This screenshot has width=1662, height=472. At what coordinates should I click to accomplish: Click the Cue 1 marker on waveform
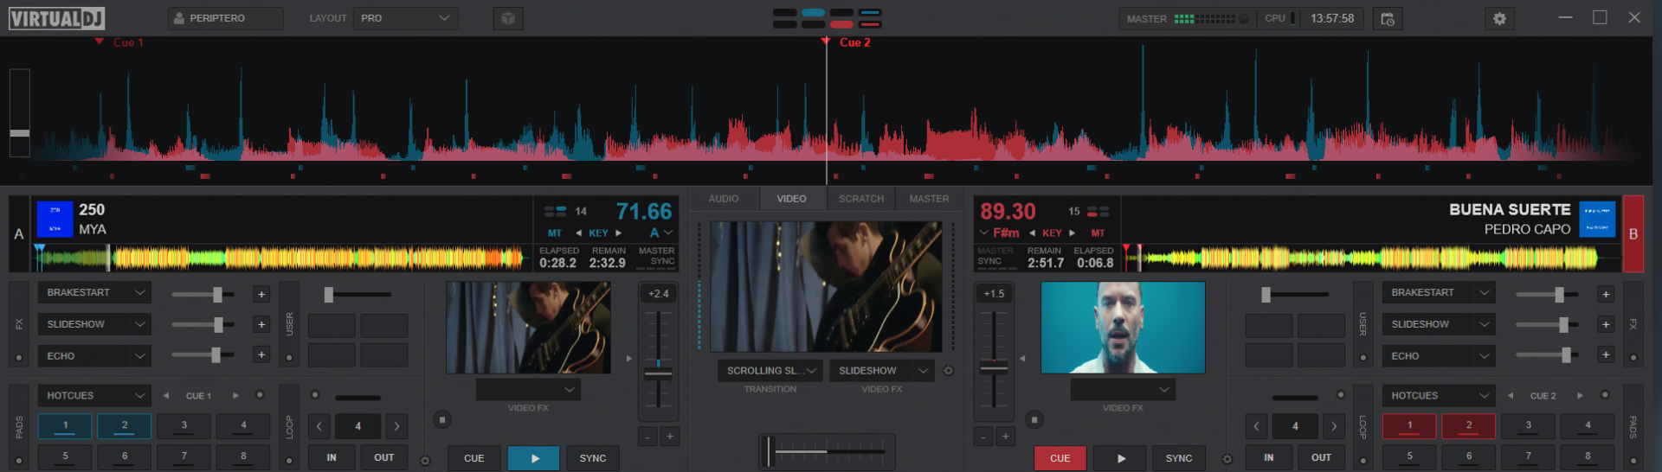(x=119, y=42)
